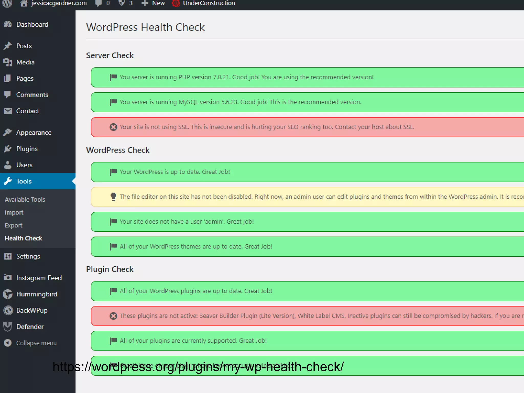The width and height of the screenshot is (524, 393).
Task: Click the WordPress Health Check page heading
Action: pyautogui.click(x=145, y=27)
